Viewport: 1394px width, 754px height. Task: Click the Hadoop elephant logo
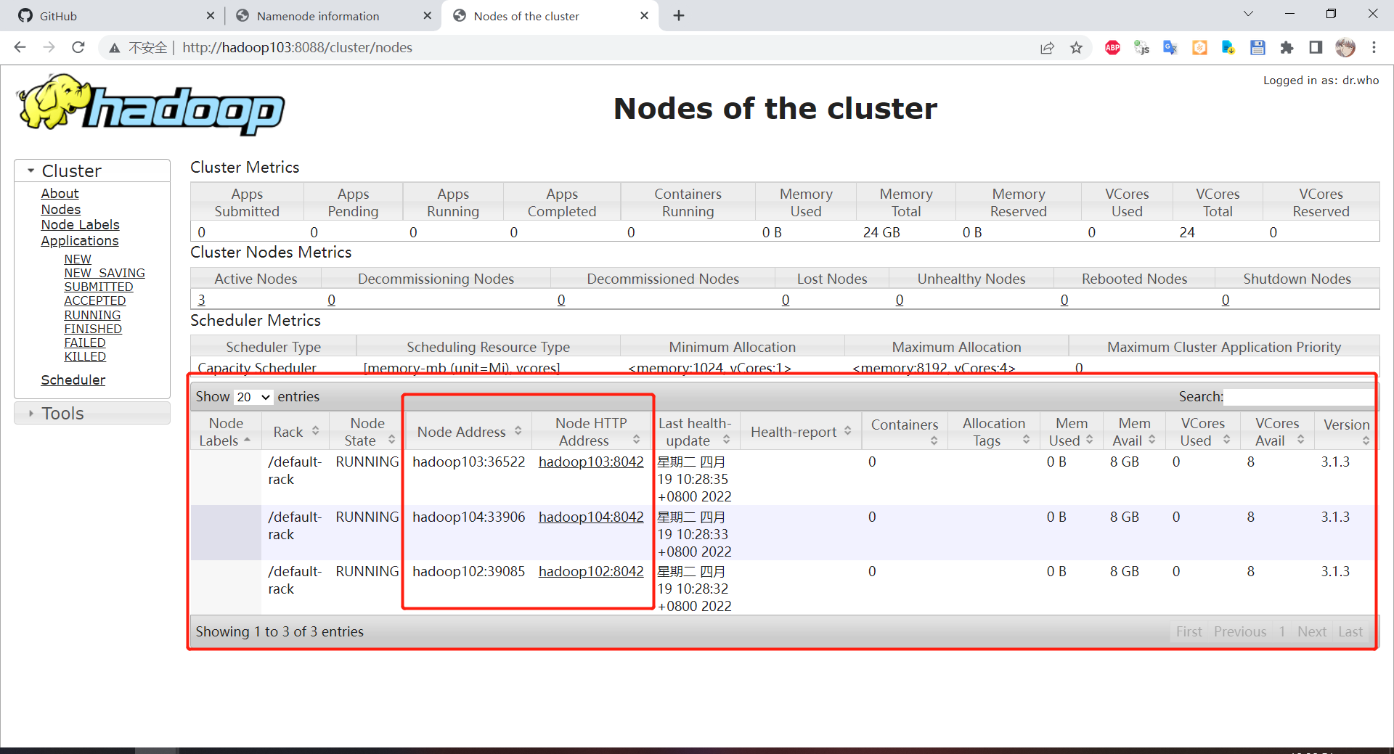point(151,105)
